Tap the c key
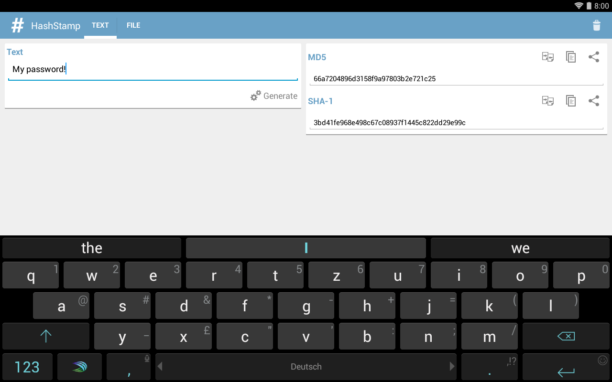 tap(245, 336)
